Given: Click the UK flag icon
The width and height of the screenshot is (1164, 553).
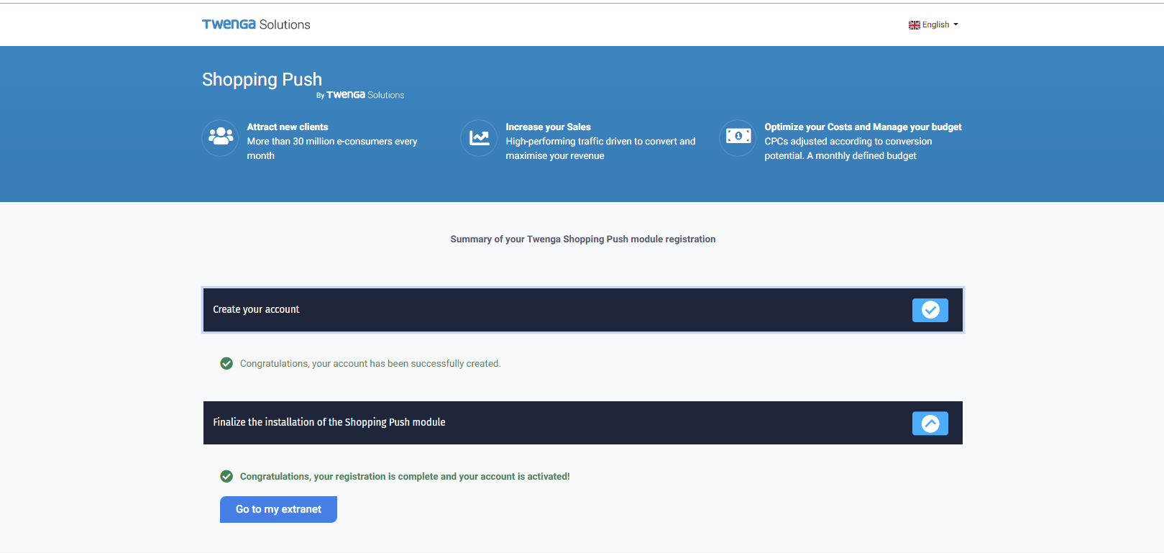Looking at the screenshot, I should (x=915, y=25).
